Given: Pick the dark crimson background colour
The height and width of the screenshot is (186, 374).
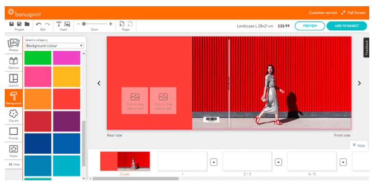Looking at the screenshot, I should coord(37,121).
